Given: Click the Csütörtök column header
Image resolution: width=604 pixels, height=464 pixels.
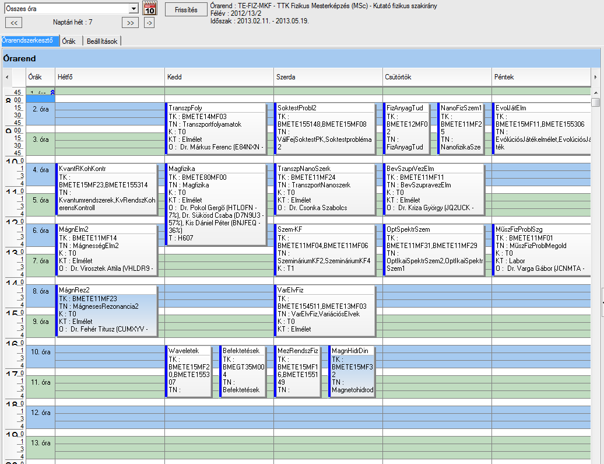Looking at the screenshot, I should (x=437, y=77).
